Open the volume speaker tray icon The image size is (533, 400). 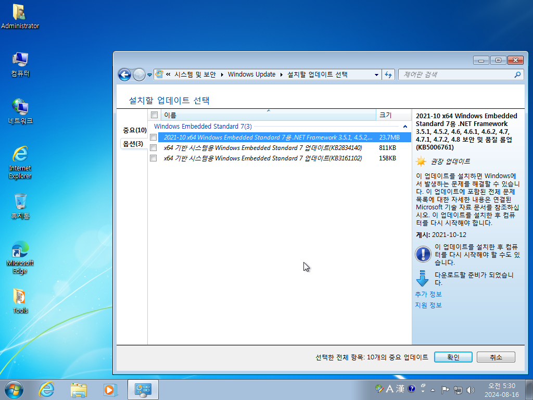click(471, 390)
